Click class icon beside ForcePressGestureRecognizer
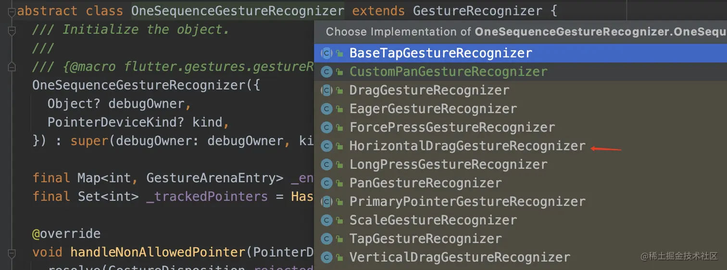Screen dimensions: 727x270 click(327, 128)
